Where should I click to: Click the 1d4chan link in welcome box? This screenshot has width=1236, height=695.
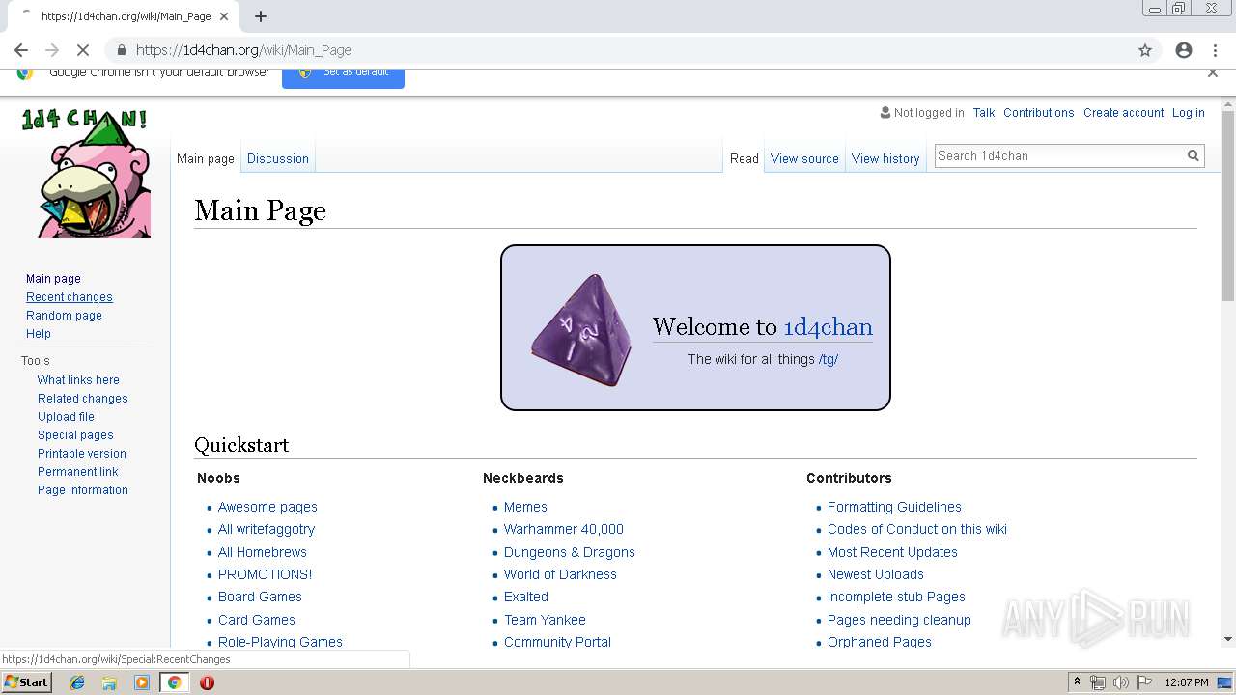[x=828, y=327]
